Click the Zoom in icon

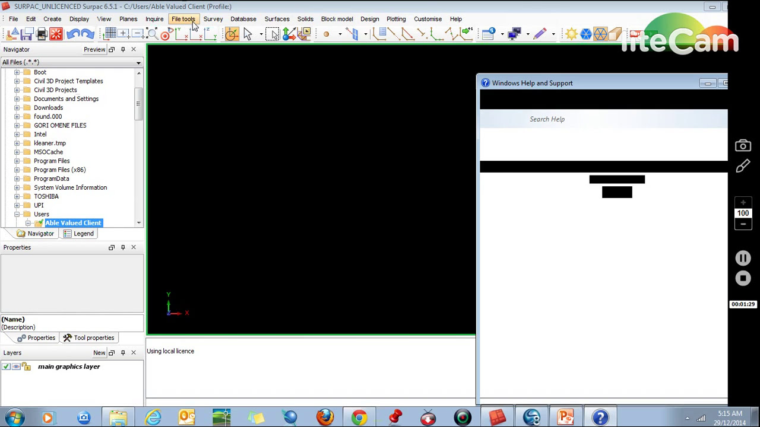123,34
